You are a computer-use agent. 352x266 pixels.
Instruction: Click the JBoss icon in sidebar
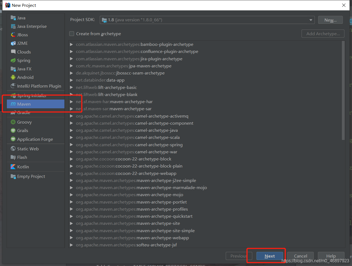13,35
